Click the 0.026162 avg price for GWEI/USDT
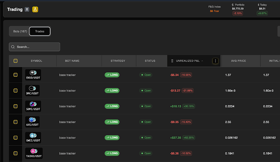Viewport: 280px width, 162px height. tap(231, 138)
